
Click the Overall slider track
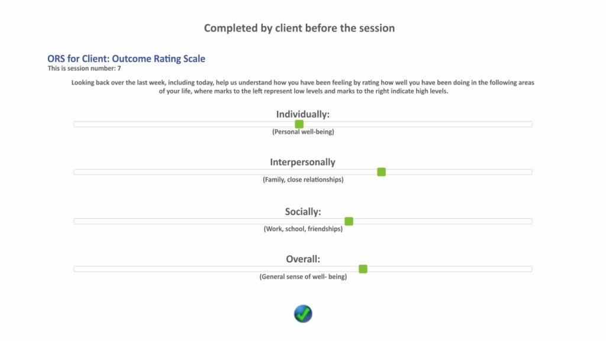pos(178,268)
